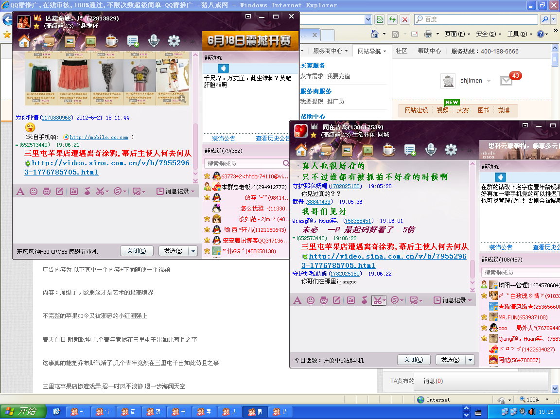Open gear settings in 同在青岛 window

451,150
